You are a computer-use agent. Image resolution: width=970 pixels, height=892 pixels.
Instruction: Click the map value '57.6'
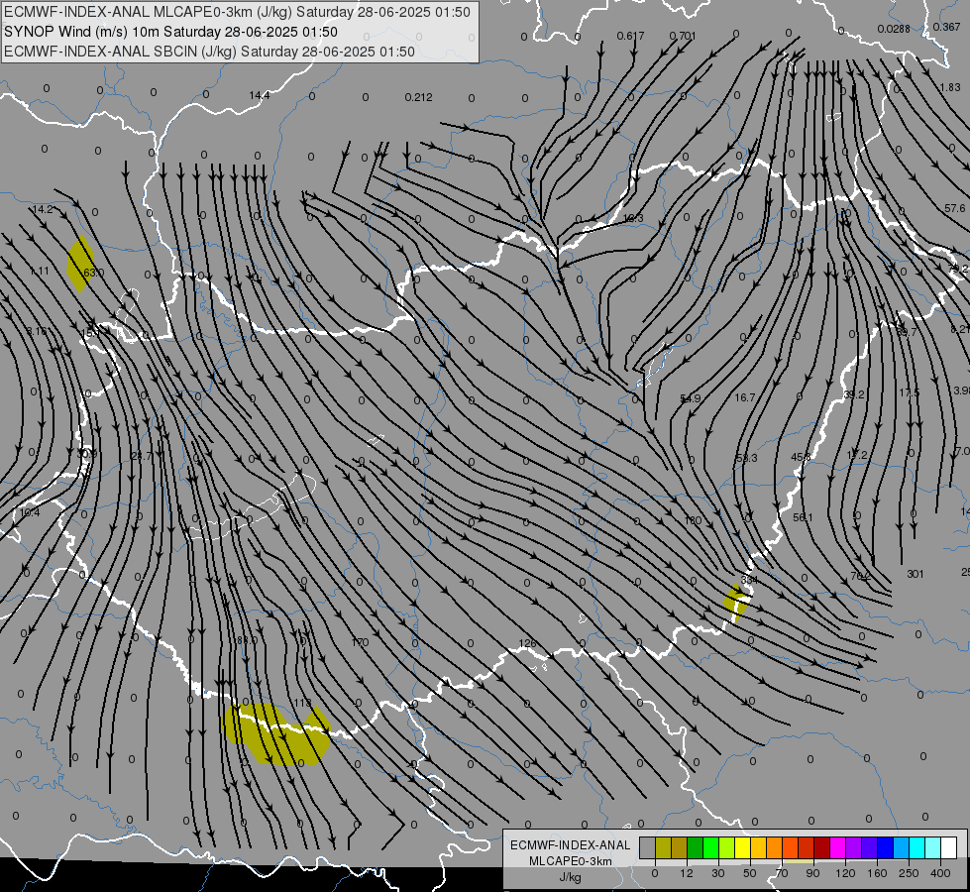point(954,208)
